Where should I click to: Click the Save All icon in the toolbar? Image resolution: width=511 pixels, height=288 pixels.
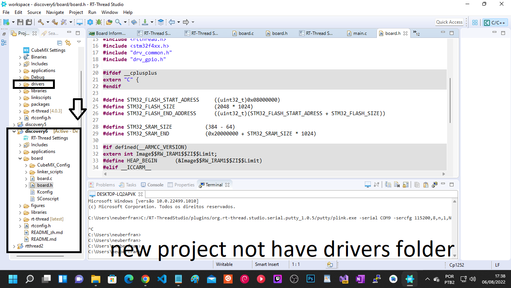29,22
